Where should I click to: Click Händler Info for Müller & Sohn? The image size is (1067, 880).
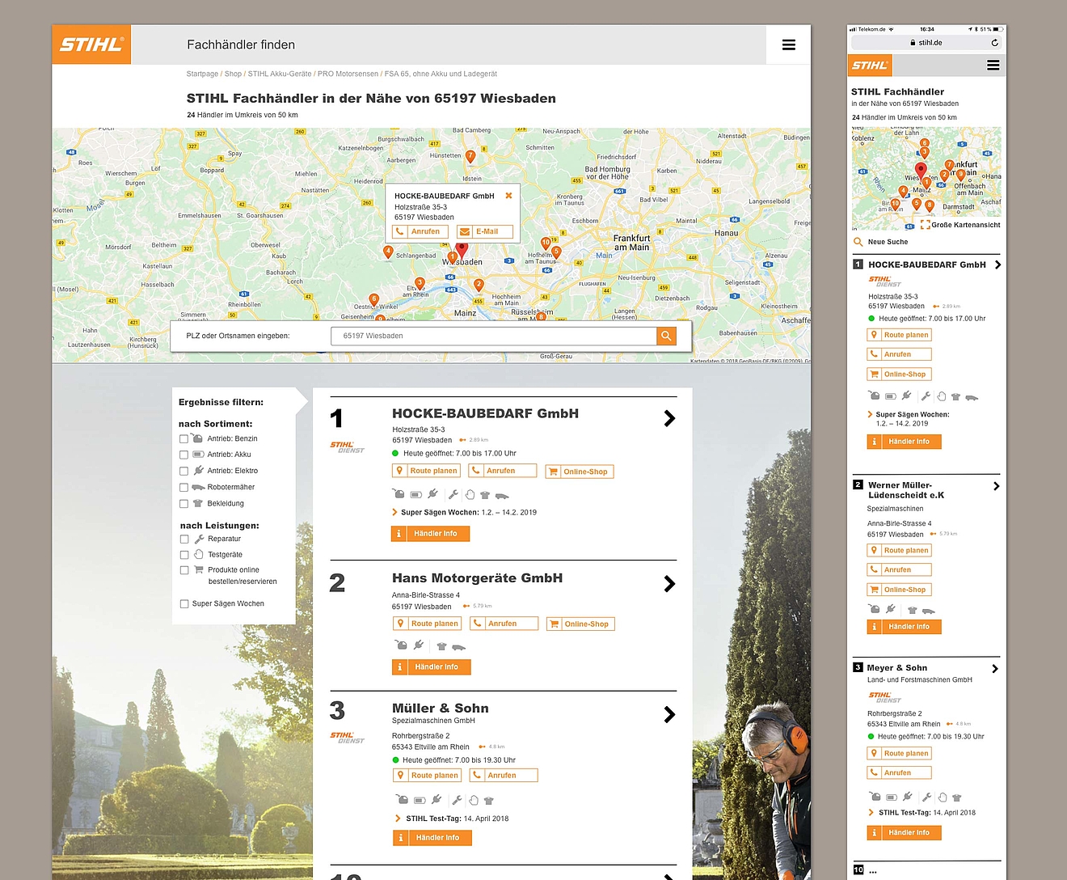click(x=432, y=838)
